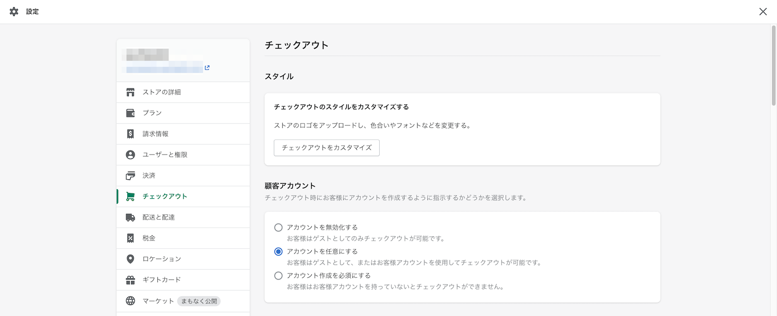Click the map pin icon for ロケーション

click(130, 259)
